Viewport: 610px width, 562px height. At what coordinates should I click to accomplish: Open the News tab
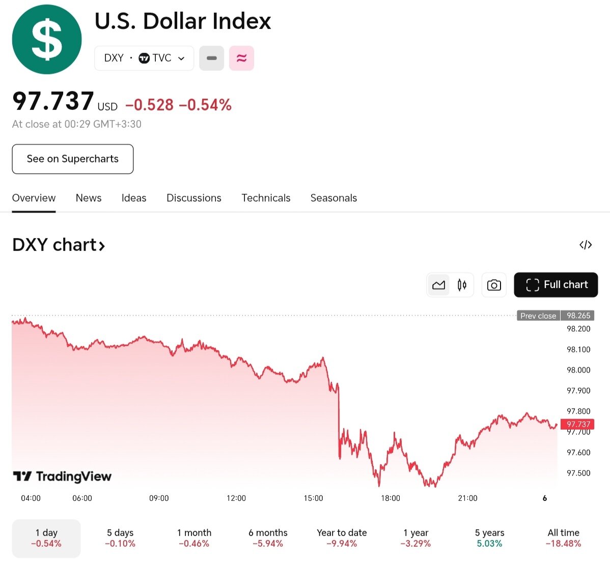tap(89, 198)
